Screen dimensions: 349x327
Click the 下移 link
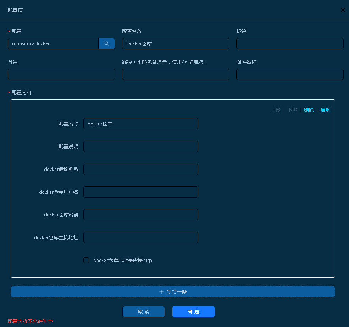292,110
